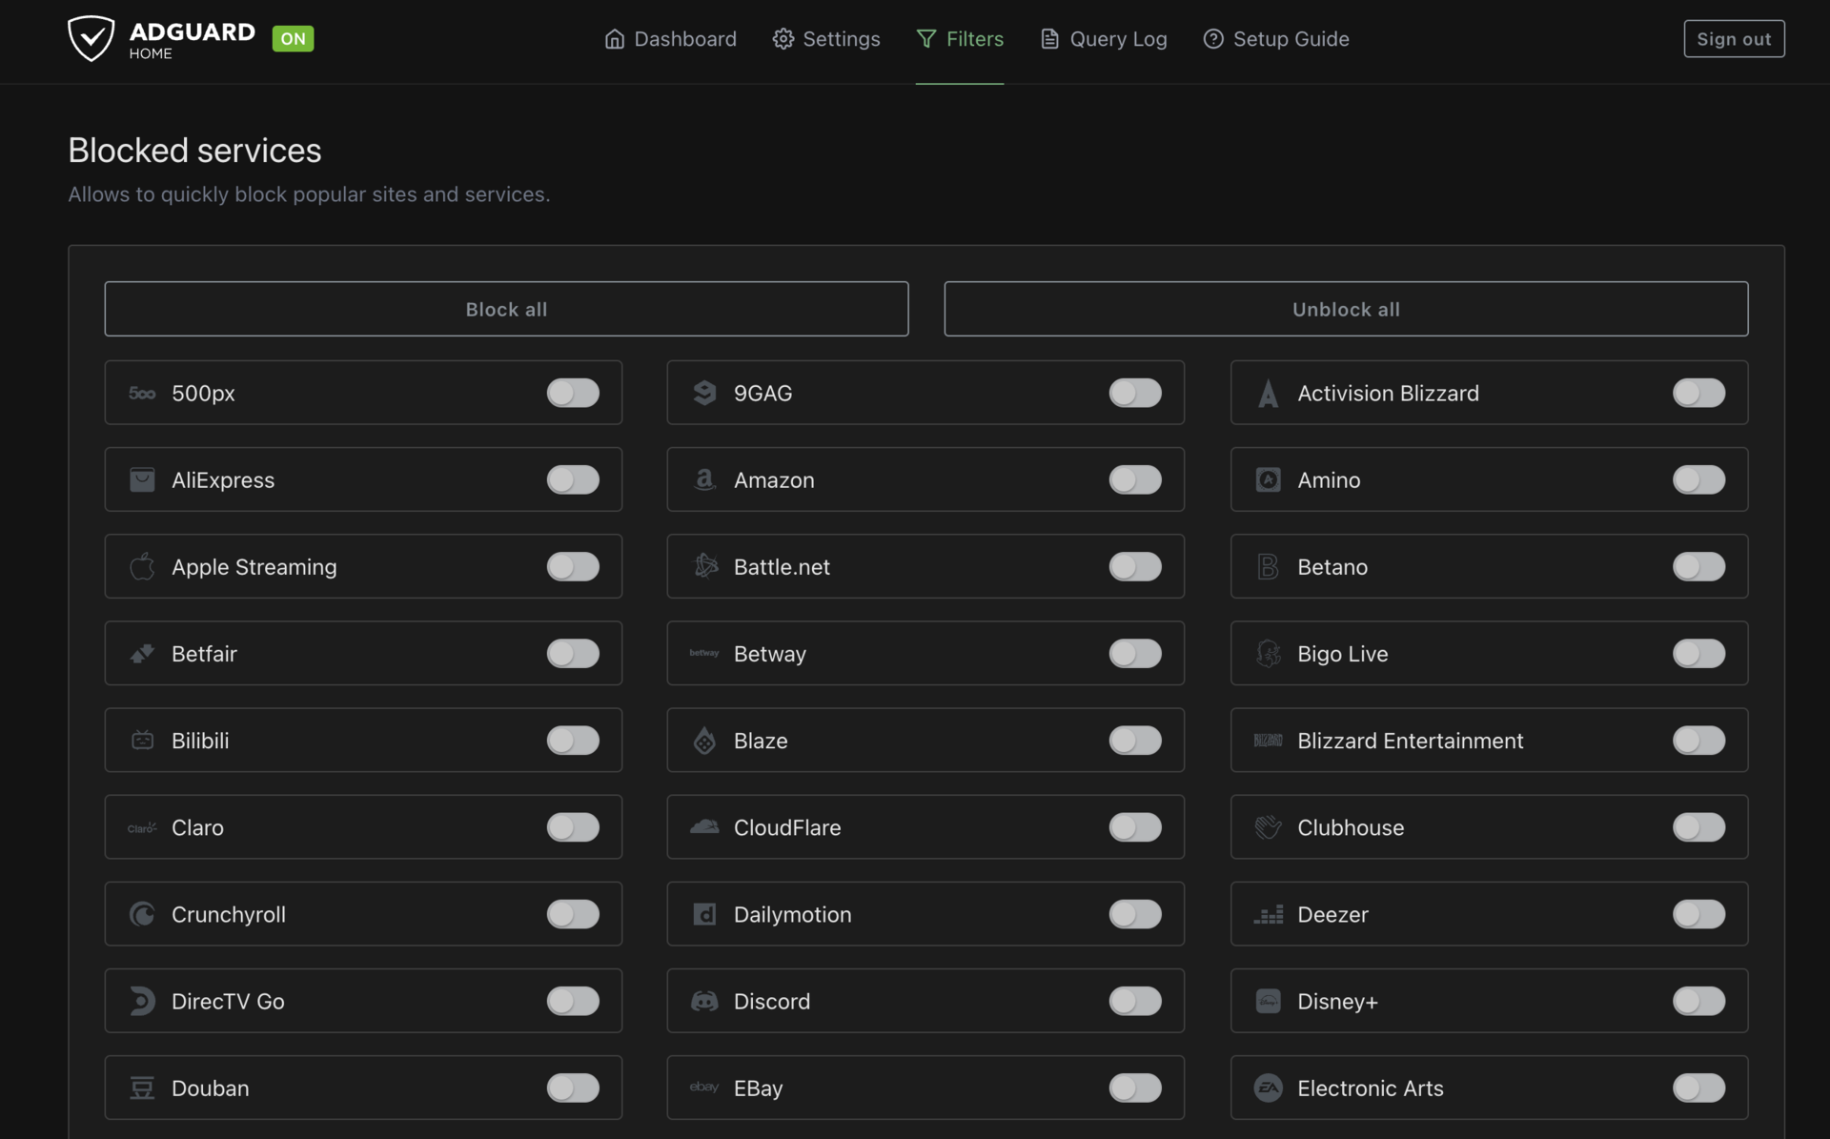Screen dimensions: 1830x1139
Task: Click the Amazon logo icon
Action: 704,479
